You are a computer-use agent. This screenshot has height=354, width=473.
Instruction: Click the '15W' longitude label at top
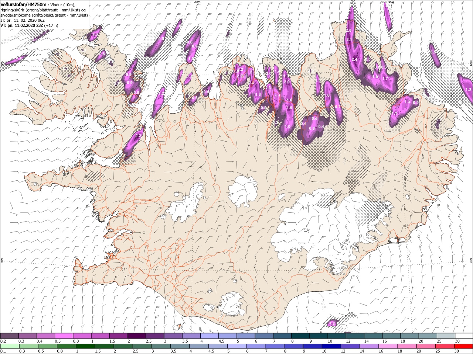392,1
